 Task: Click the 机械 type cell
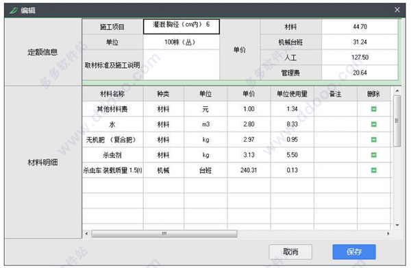pos(164,170)
